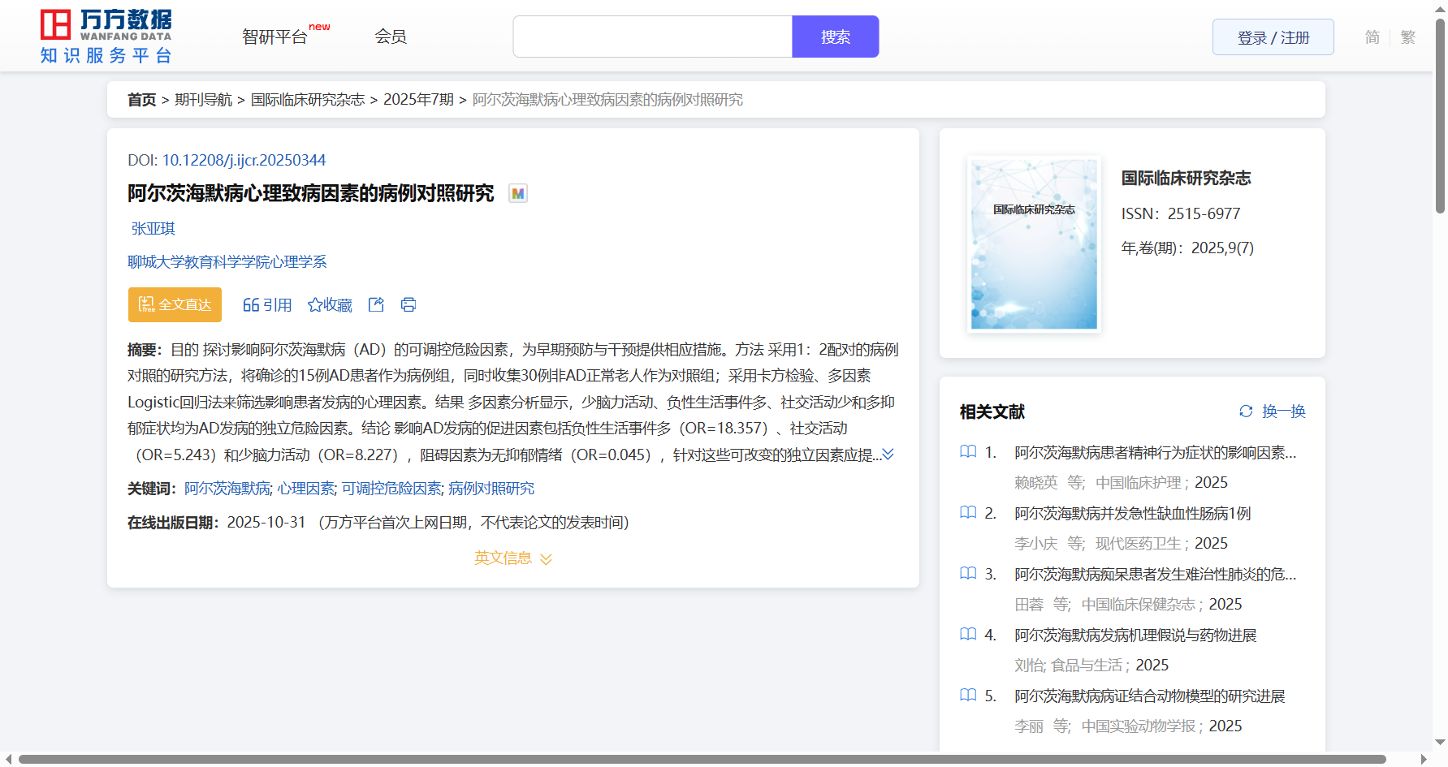
Task: Click the 登录 / 注册 button
Action: click(x=1273, y=37)
